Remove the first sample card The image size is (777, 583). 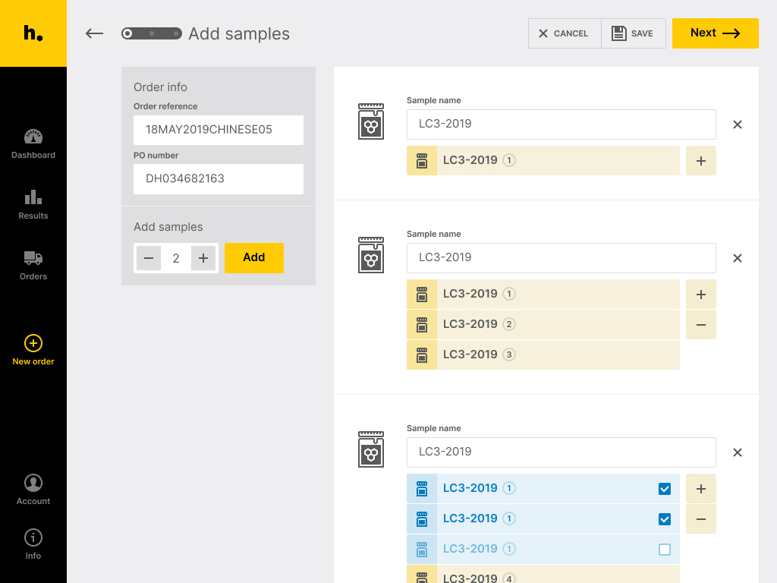[x=738, y=124]
